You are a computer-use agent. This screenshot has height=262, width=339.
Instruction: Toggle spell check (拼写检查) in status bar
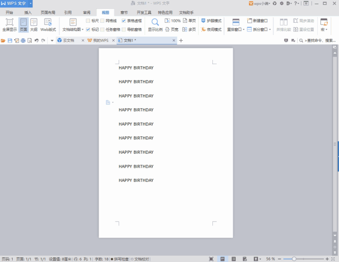click(120, 259)
